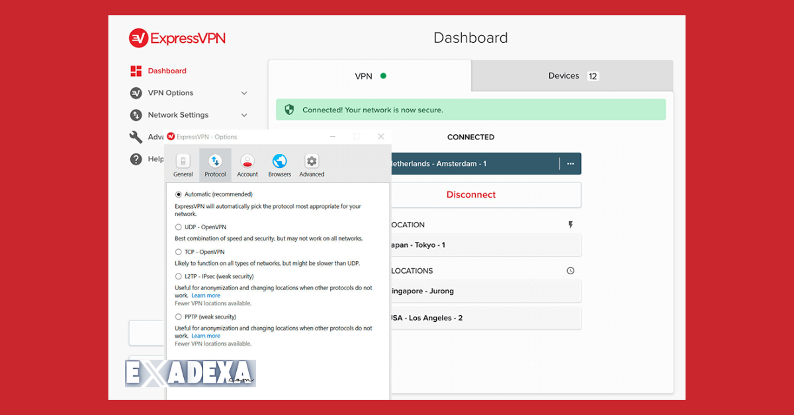
Task: Select TCP - OpenVPN protocol
Action: point(179,252)
